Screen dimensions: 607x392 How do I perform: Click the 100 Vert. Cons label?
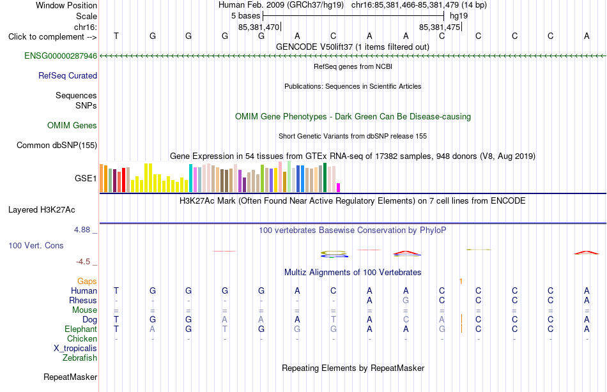coord(36,246)
